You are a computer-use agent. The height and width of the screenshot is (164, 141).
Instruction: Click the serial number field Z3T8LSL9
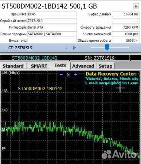(x=52, y=21)
